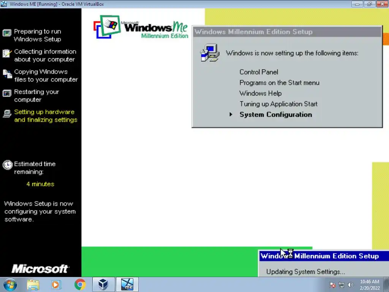Click the '4 minutes' remaining time
This screenshot has height=292, width=389.
(40, 184)
